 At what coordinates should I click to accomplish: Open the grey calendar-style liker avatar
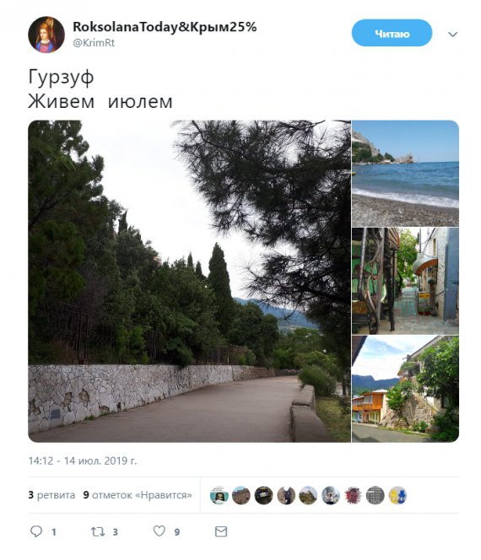[x=376, y=495]
